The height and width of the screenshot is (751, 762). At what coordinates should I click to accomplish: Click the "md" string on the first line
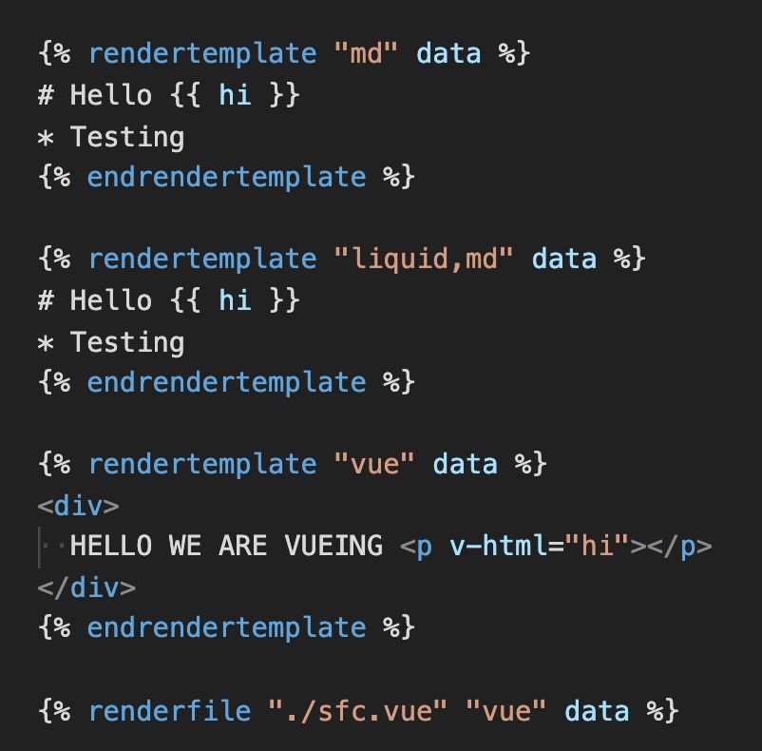(x=367, y=53)
